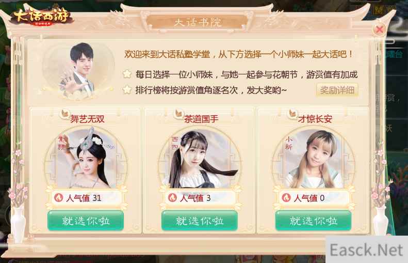Click the 大话西游 game logo
Screen dimensions: 408x263
coord(42,16)
